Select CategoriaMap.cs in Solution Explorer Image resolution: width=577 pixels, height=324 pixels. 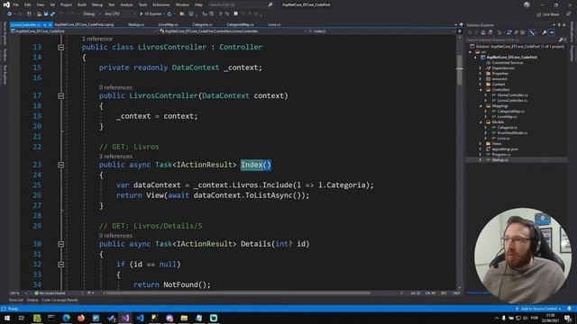click(511, 112)
